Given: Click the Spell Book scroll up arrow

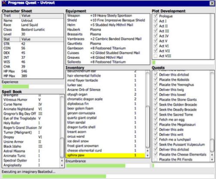Looking at the screenshot, I should click(x=62, y=161).
